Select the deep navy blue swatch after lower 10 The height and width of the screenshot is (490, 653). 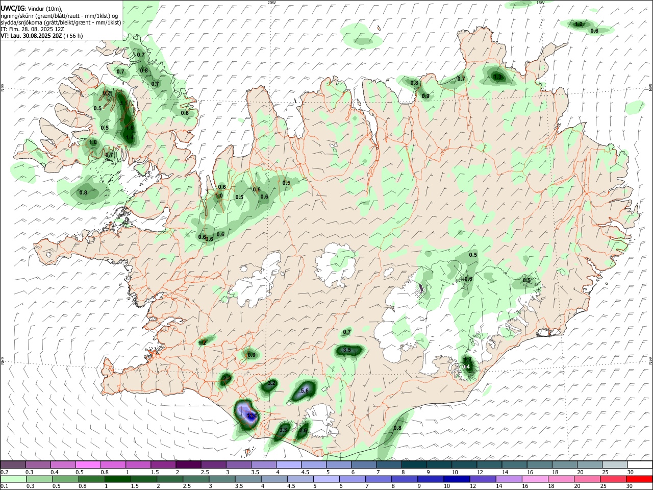(456, 479)
